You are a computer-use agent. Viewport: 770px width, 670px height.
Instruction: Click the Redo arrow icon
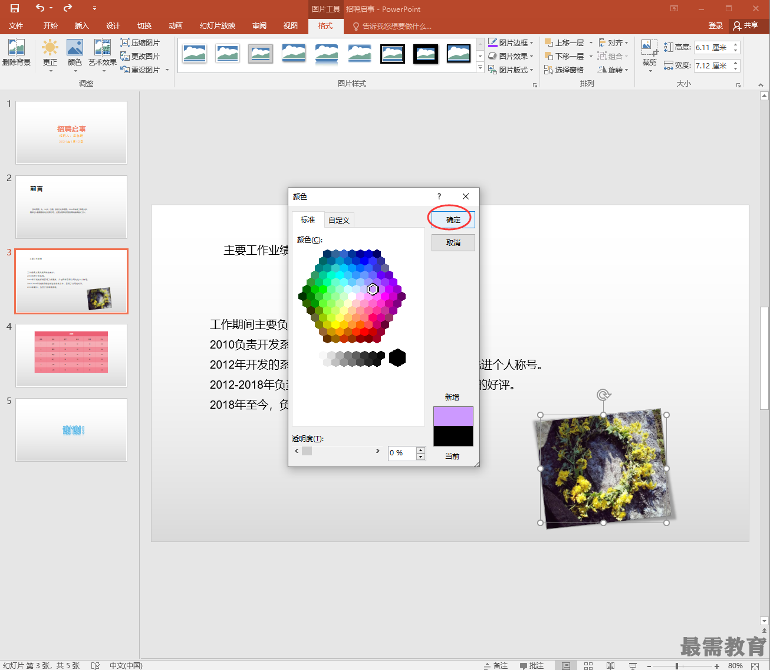68,8
